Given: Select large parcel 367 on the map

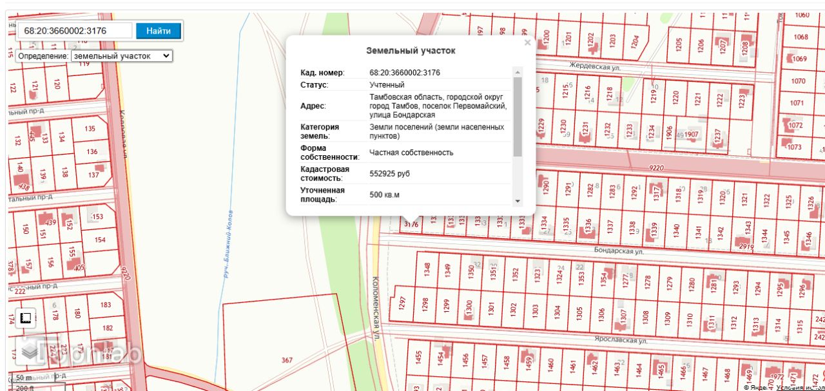Looking at the screenshot, I should coord(287,360).
